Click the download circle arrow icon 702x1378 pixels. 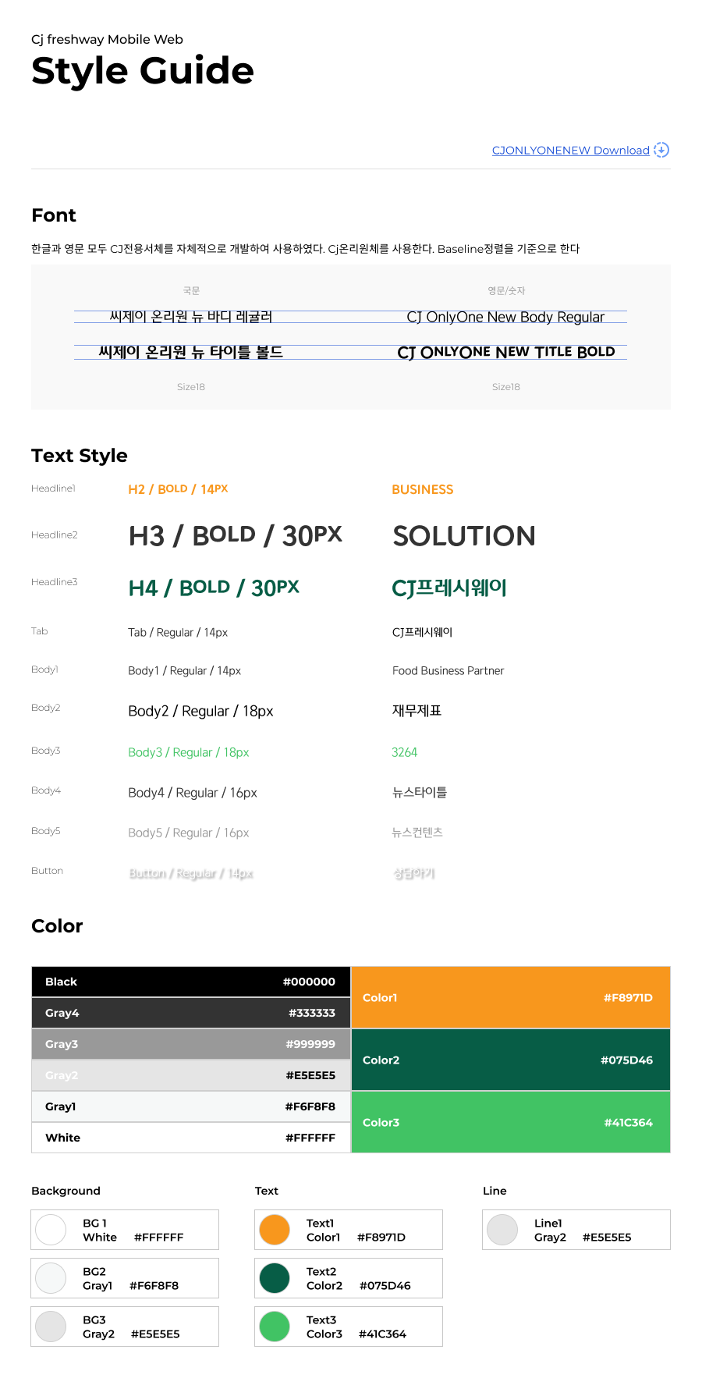tap(661, 150)
